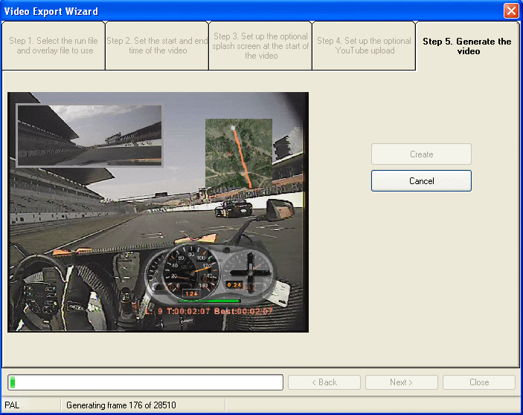Click the car ahead in the video preview

coord(233,209)
